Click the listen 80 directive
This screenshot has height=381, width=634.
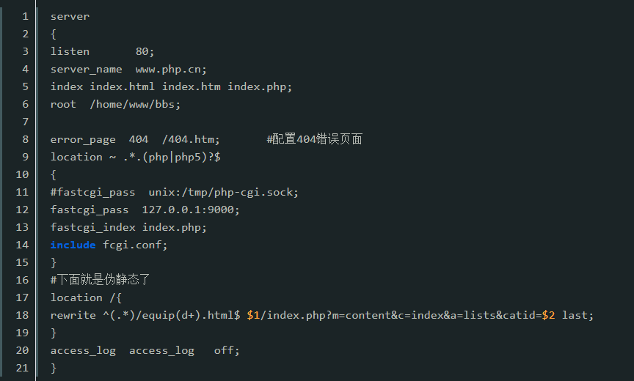point(102,52)
